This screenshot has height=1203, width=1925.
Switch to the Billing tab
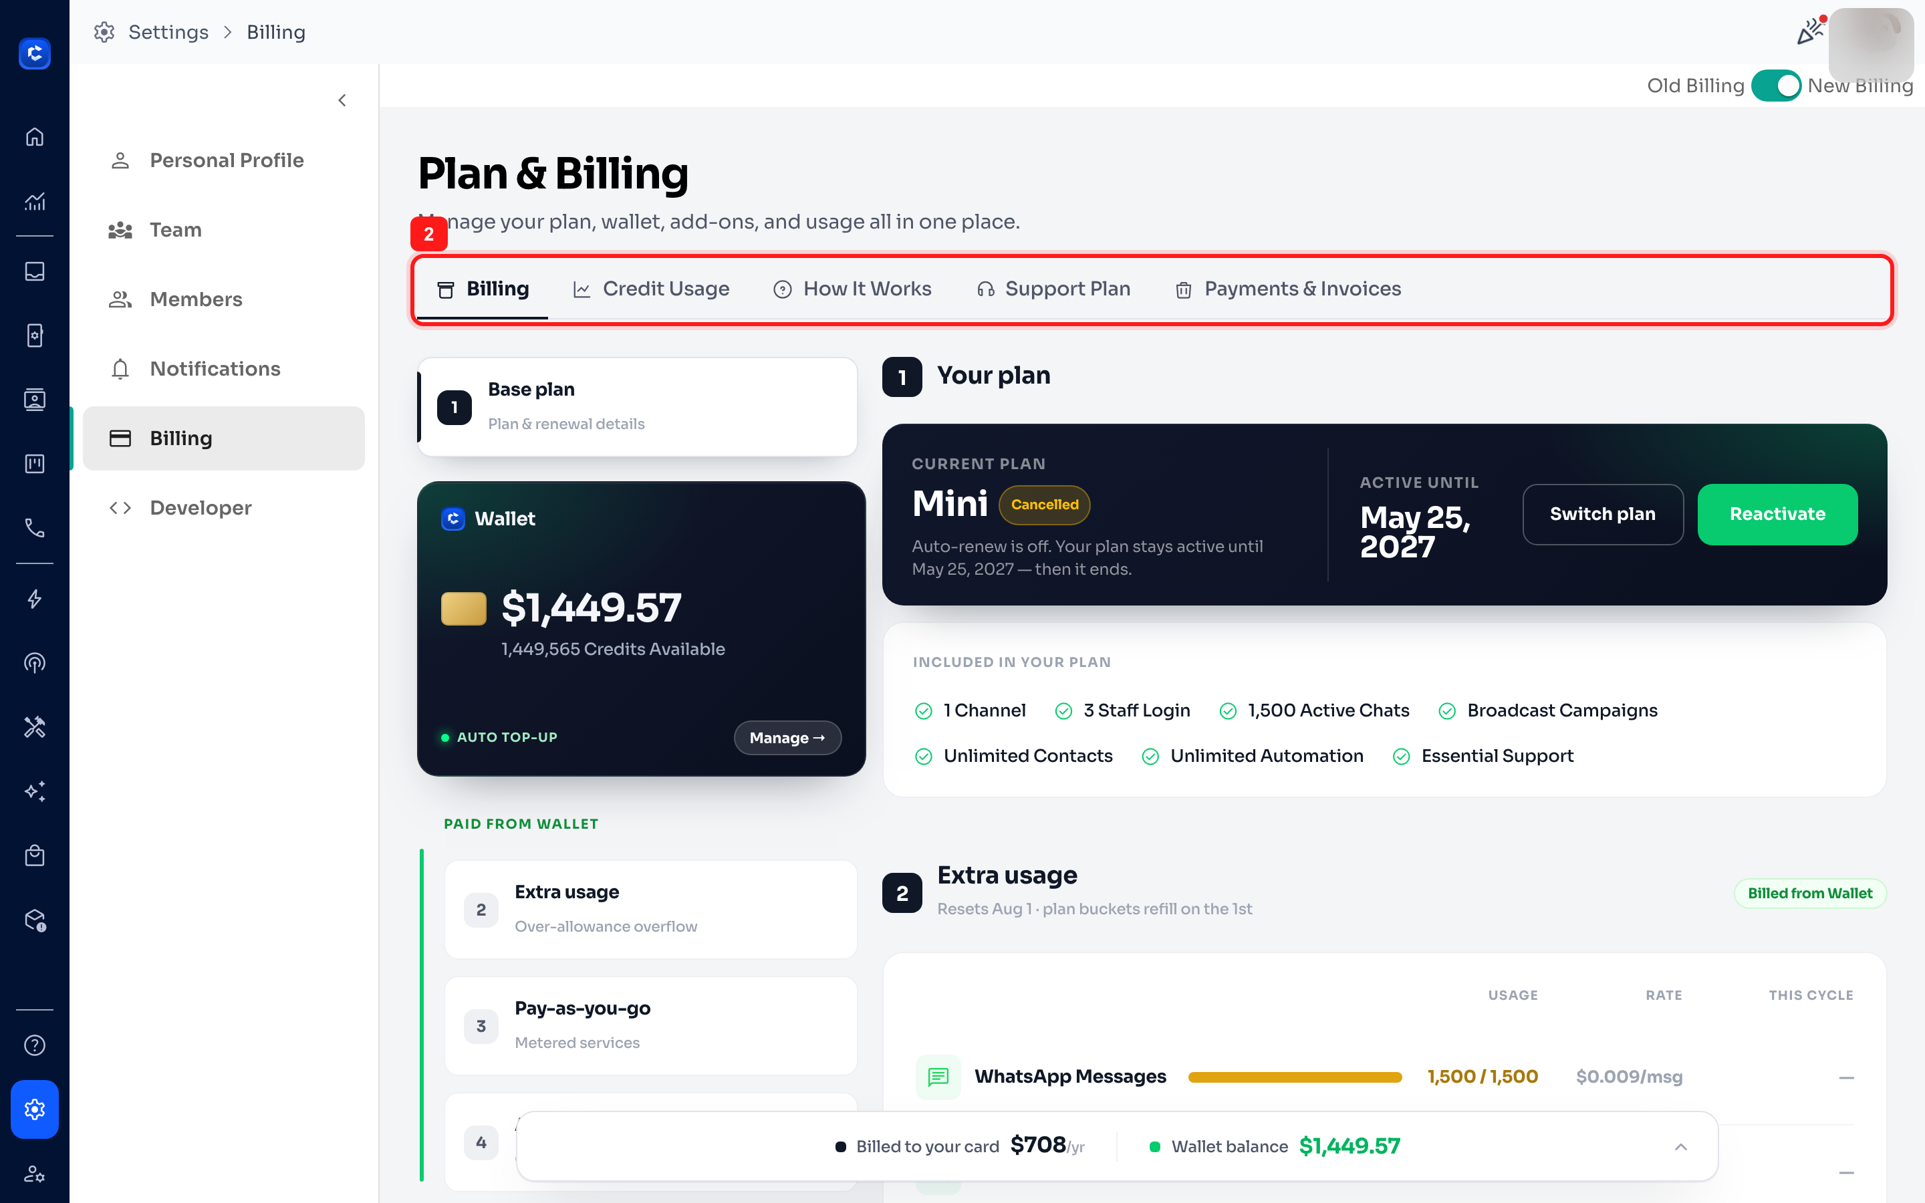point(483,289)
